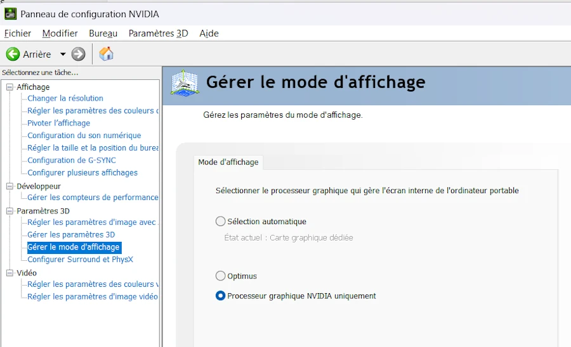Viewport: 571px width, 347px height.
Task: Open the Aide menu
Action: [x=209, y=34]
